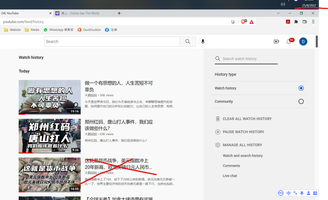Click the trash icon for clear history
The width and height of the screenshot is (328, 200).
tap(218, 119)
